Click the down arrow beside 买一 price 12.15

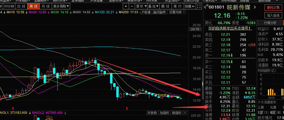(232, 62)
